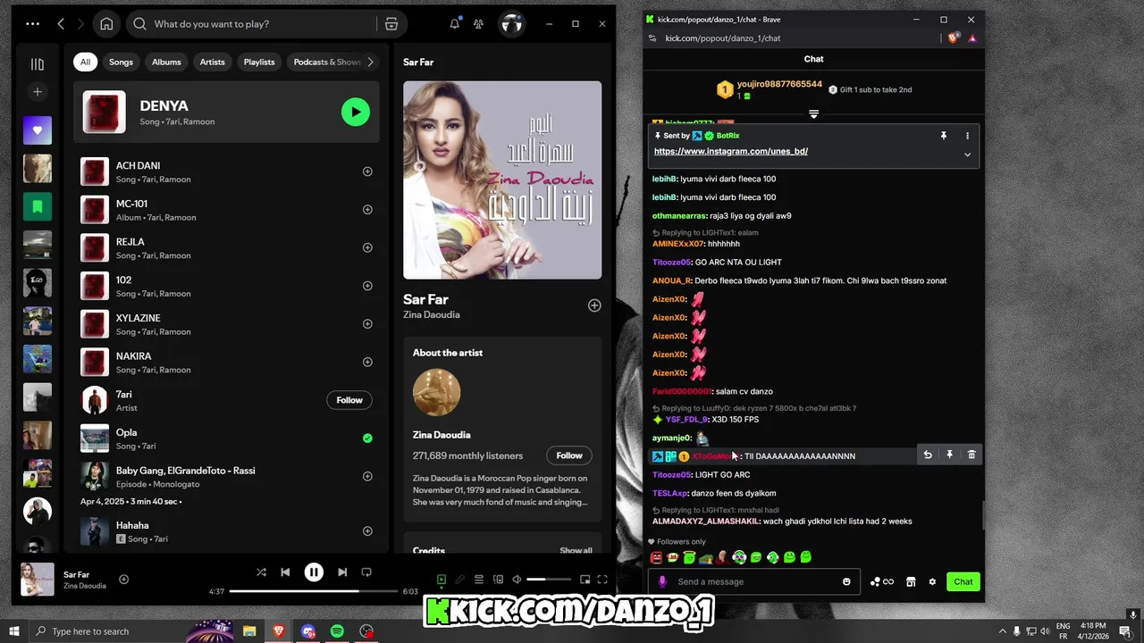Open Spotify Queue icon
This screenshot has width=1144, height=643.
coord(479,580)
